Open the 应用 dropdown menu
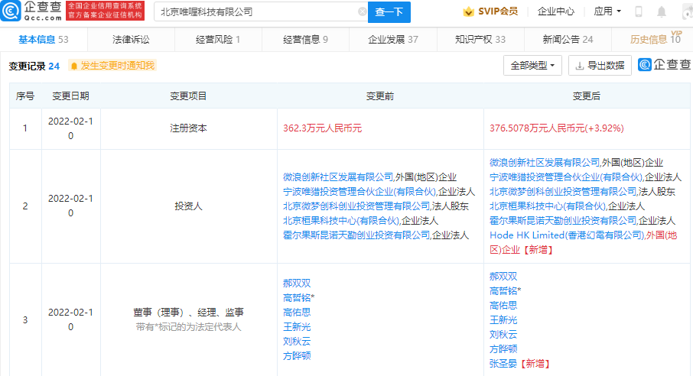Viewport: 693px width, 376px height. tap(607, 12)
